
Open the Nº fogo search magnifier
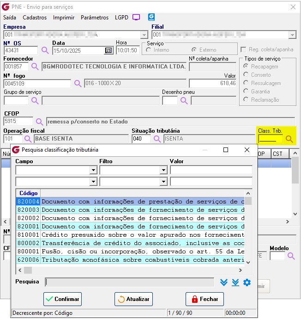point(78,83)
